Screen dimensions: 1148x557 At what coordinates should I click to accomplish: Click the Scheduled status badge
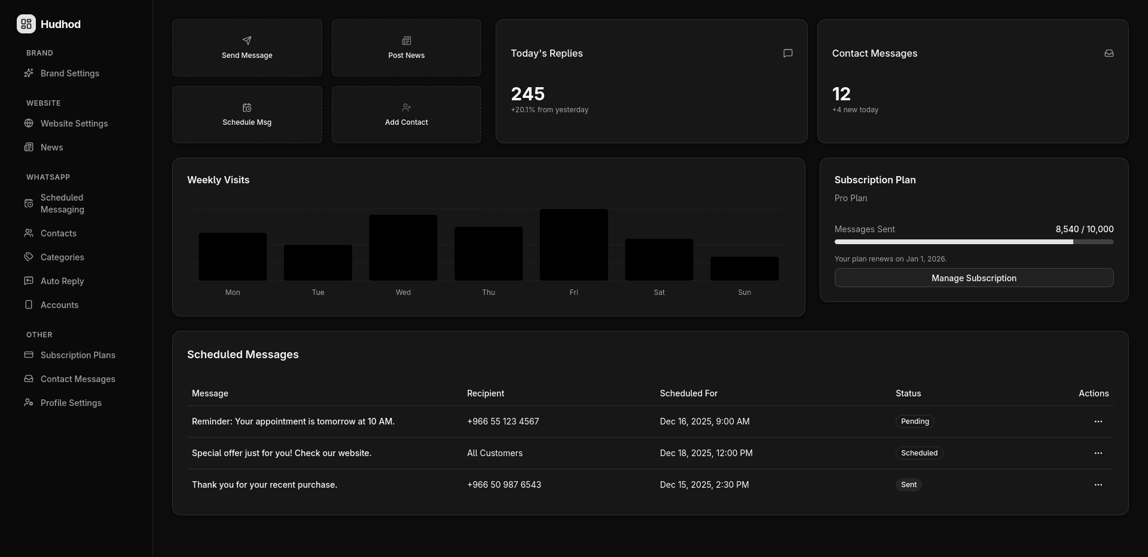920,453
